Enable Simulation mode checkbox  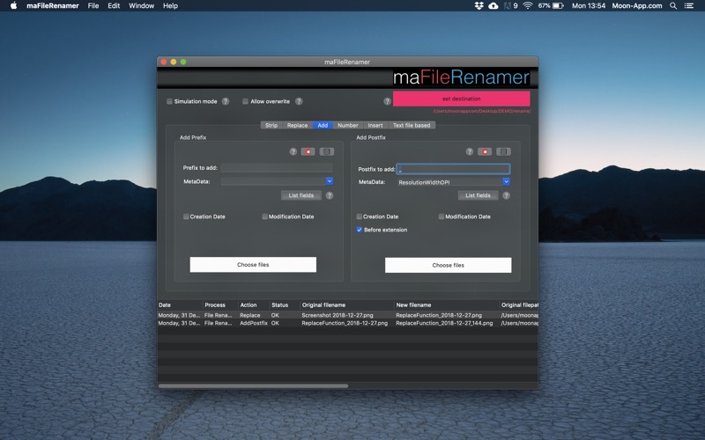(x=169, y=101)
